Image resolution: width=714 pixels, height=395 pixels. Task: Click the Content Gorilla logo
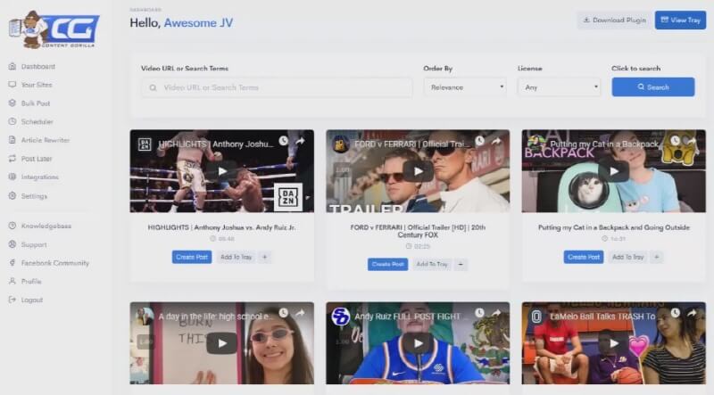[x=54, y=29]
